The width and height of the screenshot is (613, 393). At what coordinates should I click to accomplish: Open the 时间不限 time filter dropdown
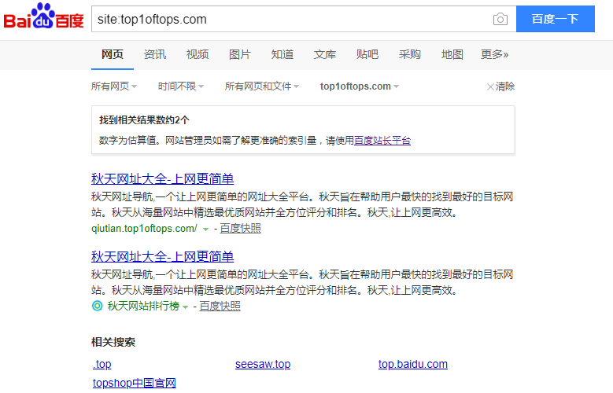[x=181, y=86]
